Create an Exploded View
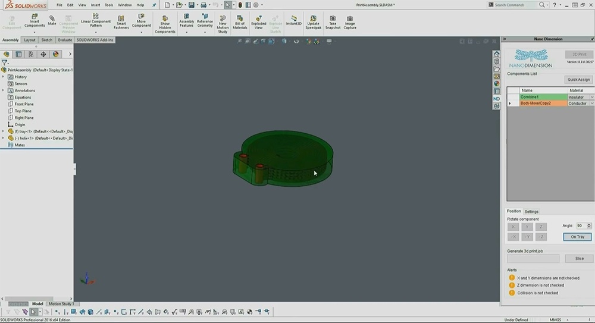The image size is (595, 323). 258,23
